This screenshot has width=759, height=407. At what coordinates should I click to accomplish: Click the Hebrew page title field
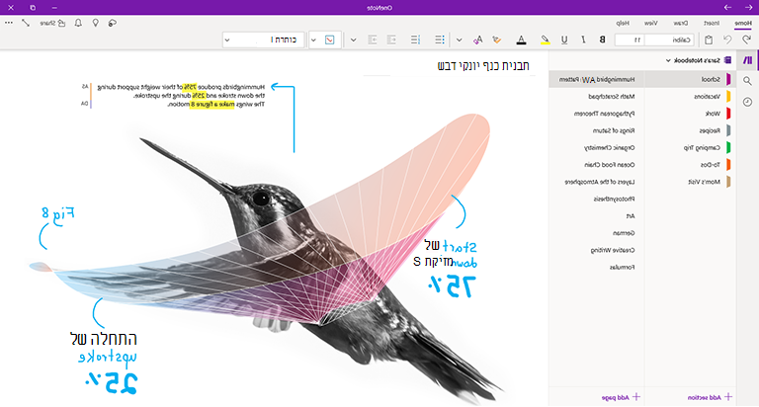(x=483, y=65)
